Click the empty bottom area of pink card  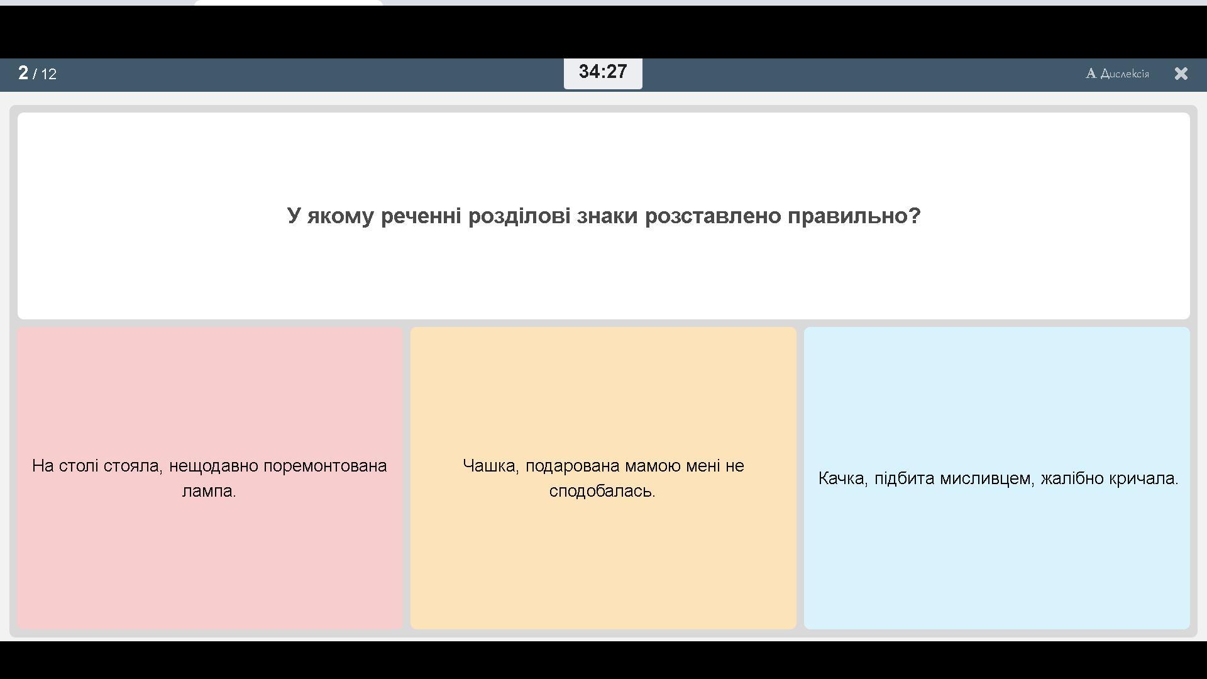click(209, 578)
